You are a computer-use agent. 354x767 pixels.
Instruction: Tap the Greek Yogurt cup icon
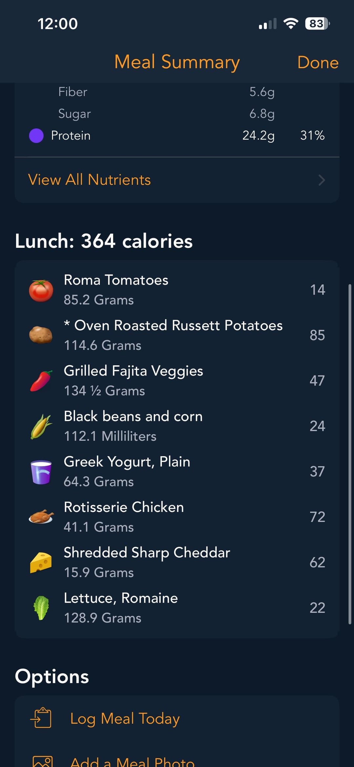[x=41, y=472]
